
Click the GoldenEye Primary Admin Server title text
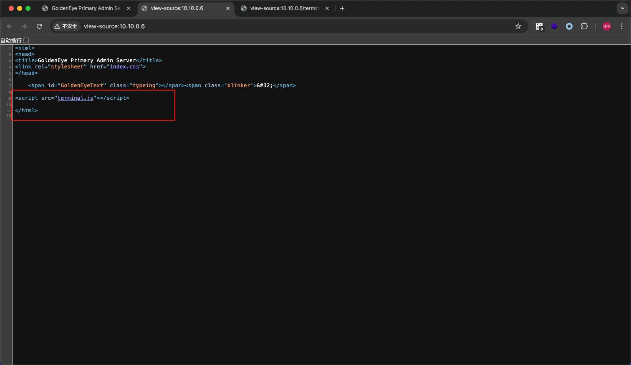[87, 60]
